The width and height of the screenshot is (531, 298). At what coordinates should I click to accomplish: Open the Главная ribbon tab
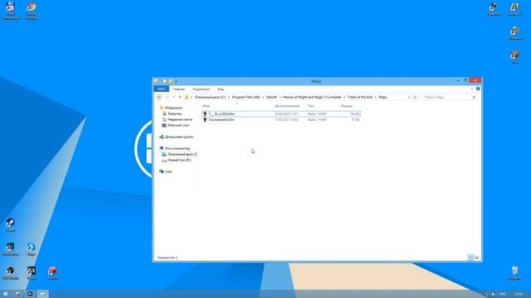click(179, 89)
